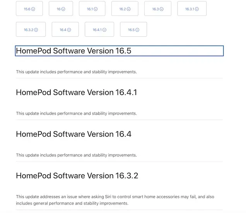Viewport: 246px width, 213px height.
Task: Select the 16.4 version button
Action: [x=65, y=29]
